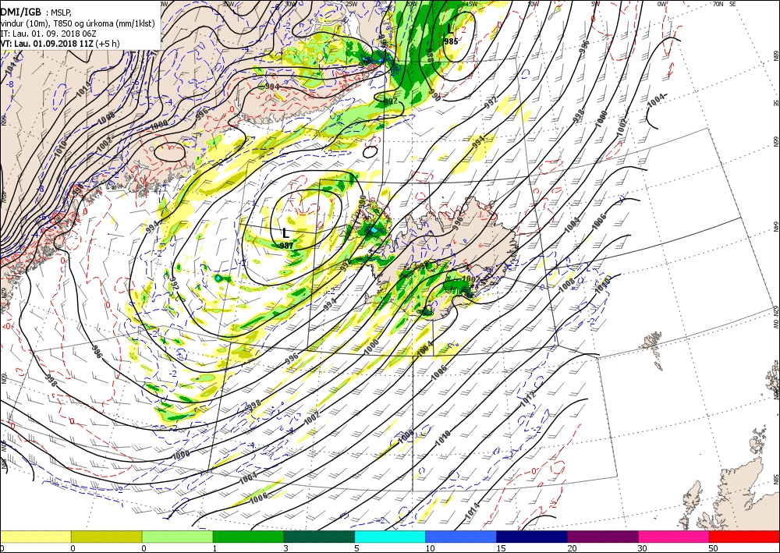Select the dark green 3 mm legend swatch
This screenshot has width=780, height=553.
(319, 537)
